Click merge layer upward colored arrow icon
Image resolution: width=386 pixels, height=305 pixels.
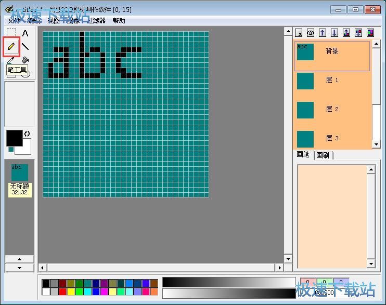(x=346, y=33)
